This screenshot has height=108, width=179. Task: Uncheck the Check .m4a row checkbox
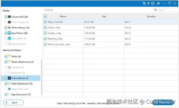tap(45, 28)
